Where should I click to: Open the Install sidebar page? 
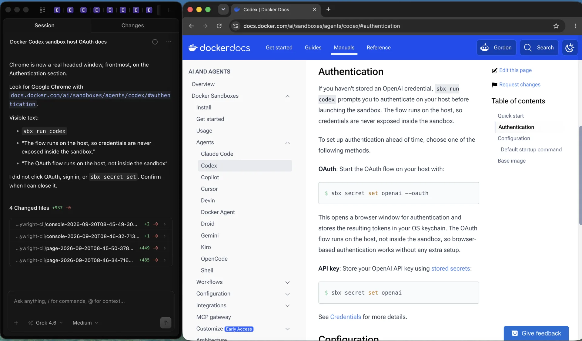pos(204,108)
